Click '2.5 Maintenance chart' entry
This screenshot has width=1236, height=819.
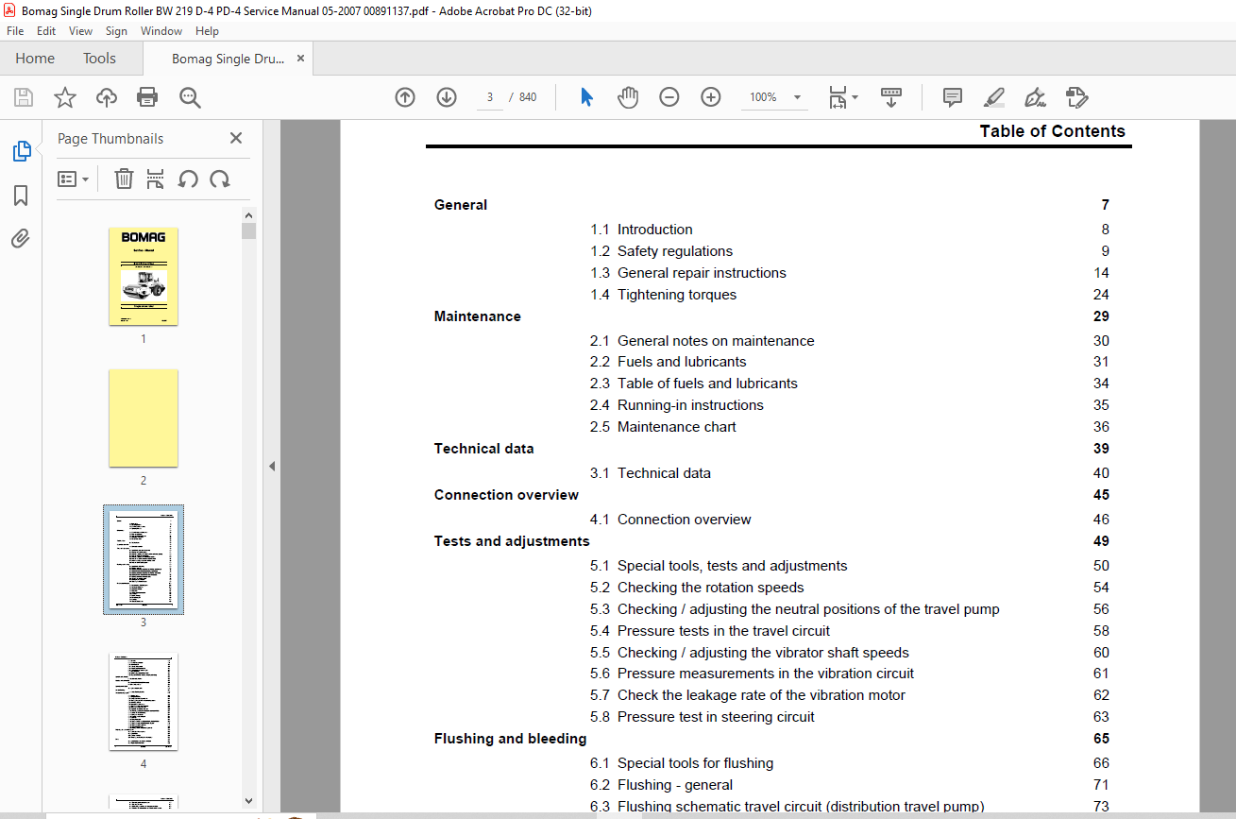pyautogui.click(x=664, y=427)
